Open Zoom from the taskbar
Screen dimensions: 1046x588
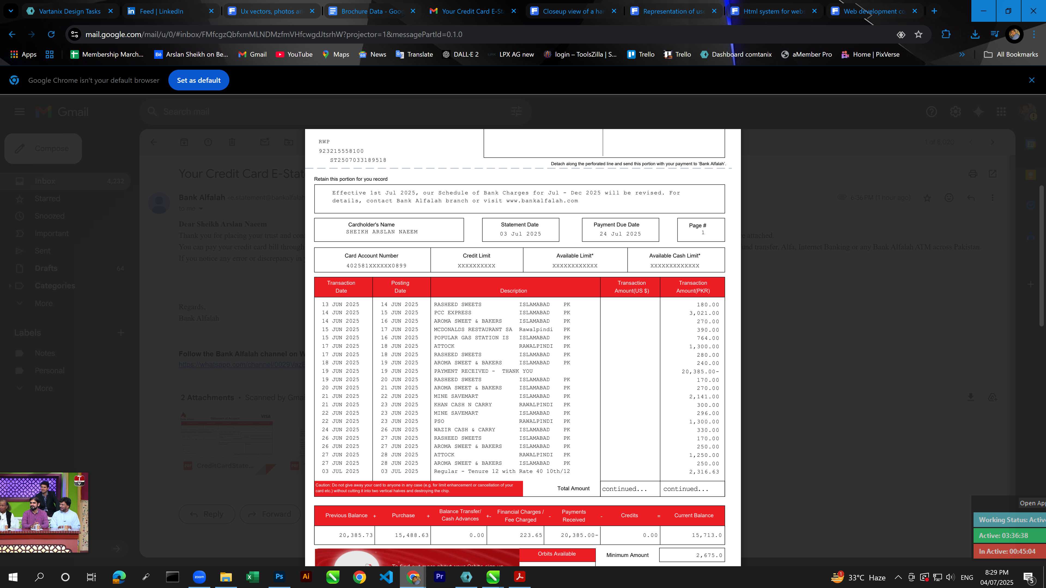[199, 577]
